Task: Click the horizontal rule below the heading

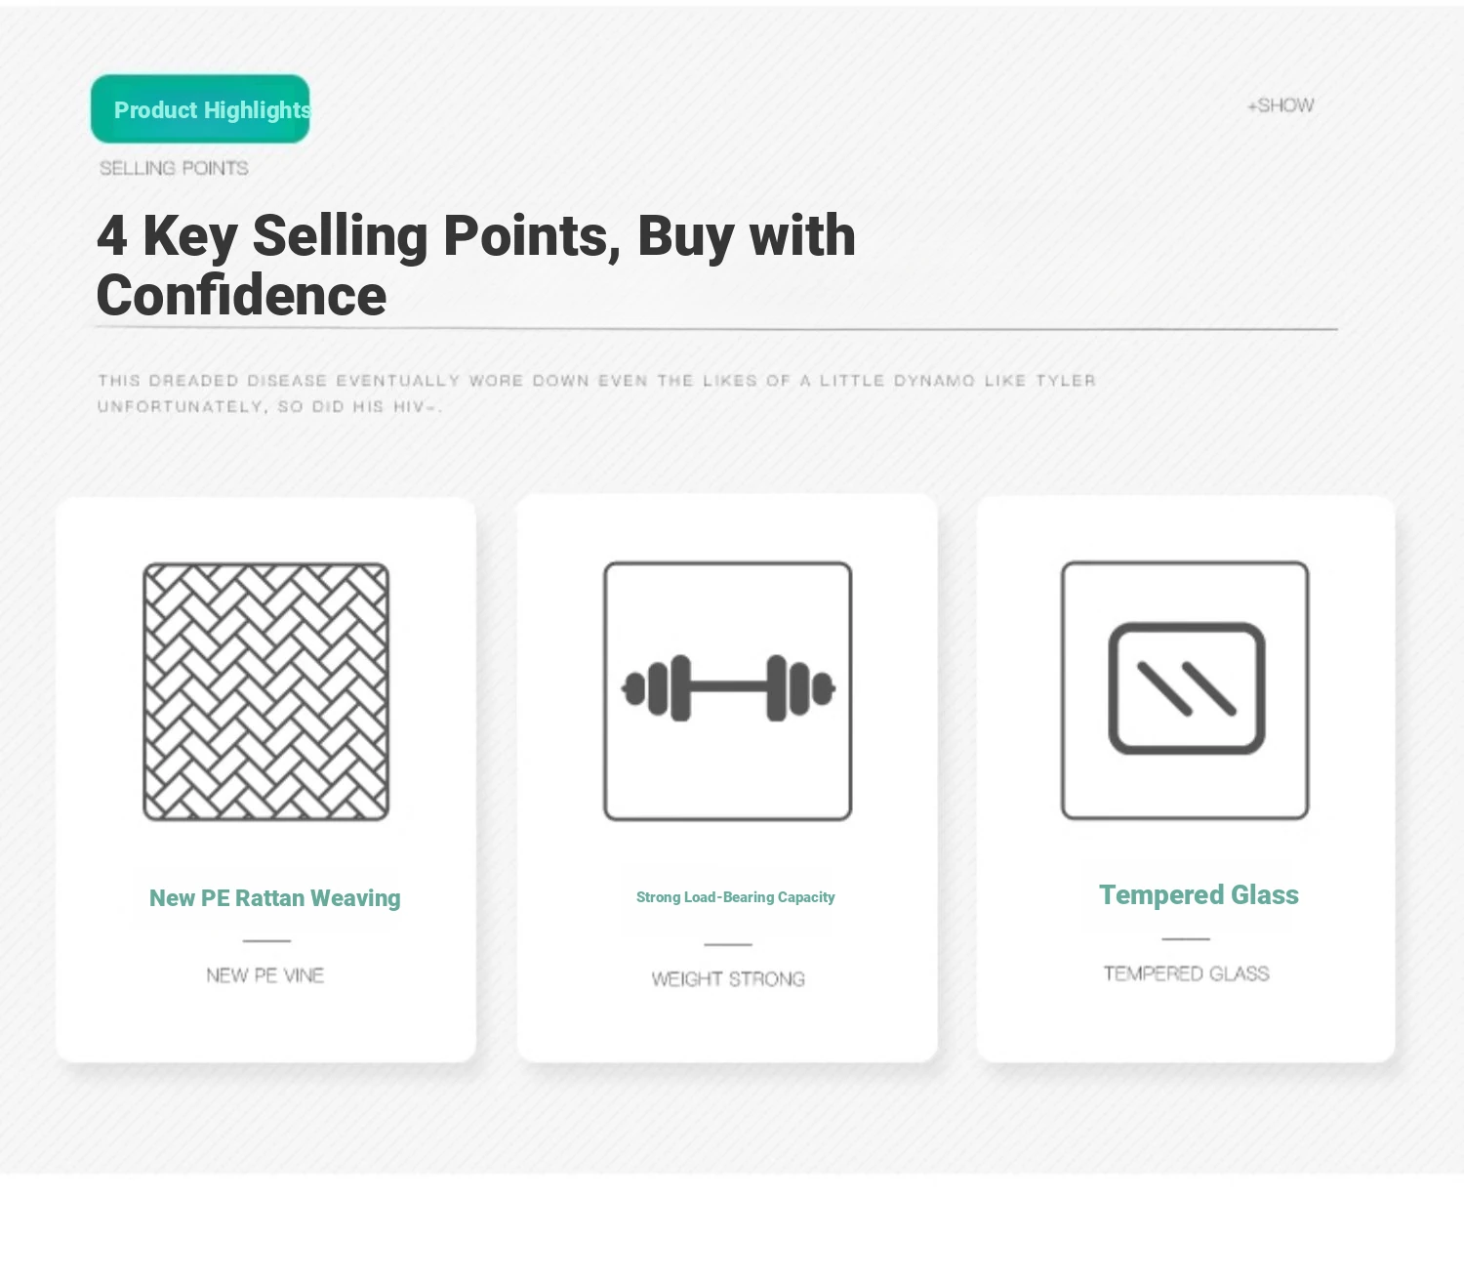Action: tap(716, 330)
